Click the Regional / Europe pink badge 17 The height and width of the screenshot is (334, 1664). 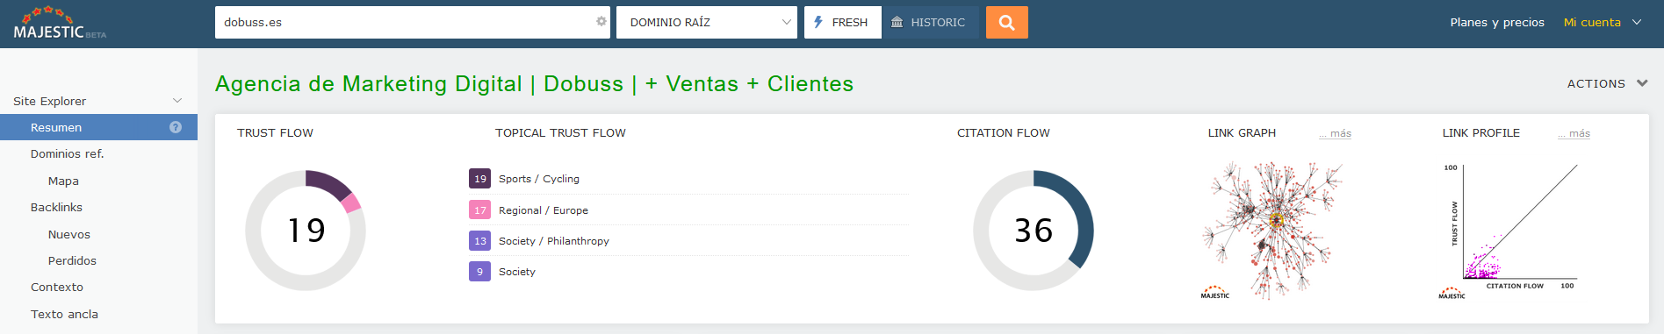479,210
